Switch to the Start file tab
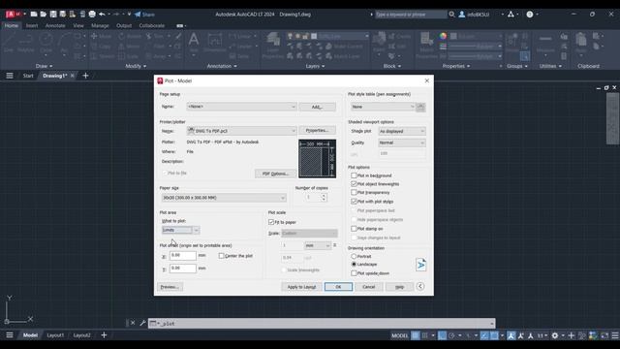620x349 pixels. pyautogui.click(x=28, y=76)
